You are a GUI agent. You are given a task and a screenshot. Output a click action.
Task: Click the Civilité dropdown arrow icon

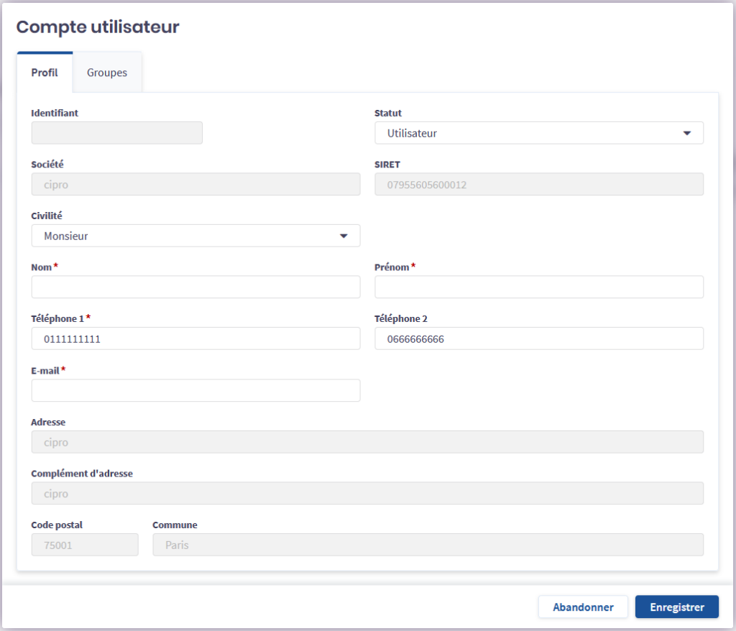point(343,236)
